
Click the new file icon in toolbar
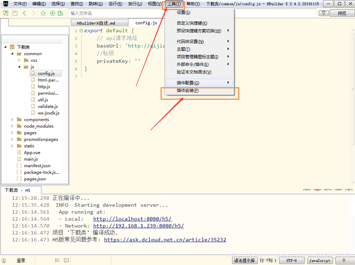(x=6, y=13)
